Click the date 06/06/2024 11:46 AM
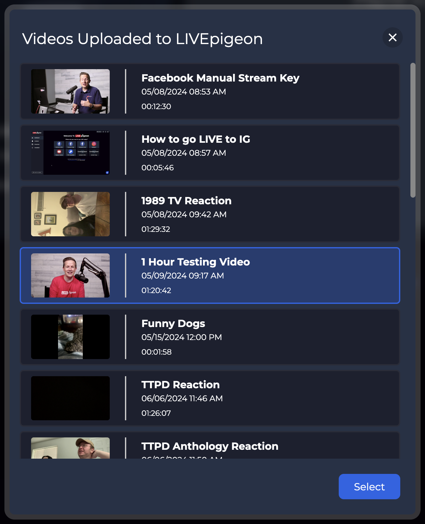Screen dimensions: 425x524 [182, 398]
